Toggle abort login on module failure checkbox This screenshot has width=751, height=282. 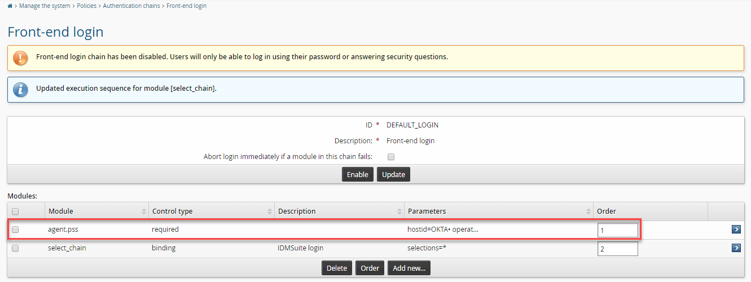coord(391,157)
